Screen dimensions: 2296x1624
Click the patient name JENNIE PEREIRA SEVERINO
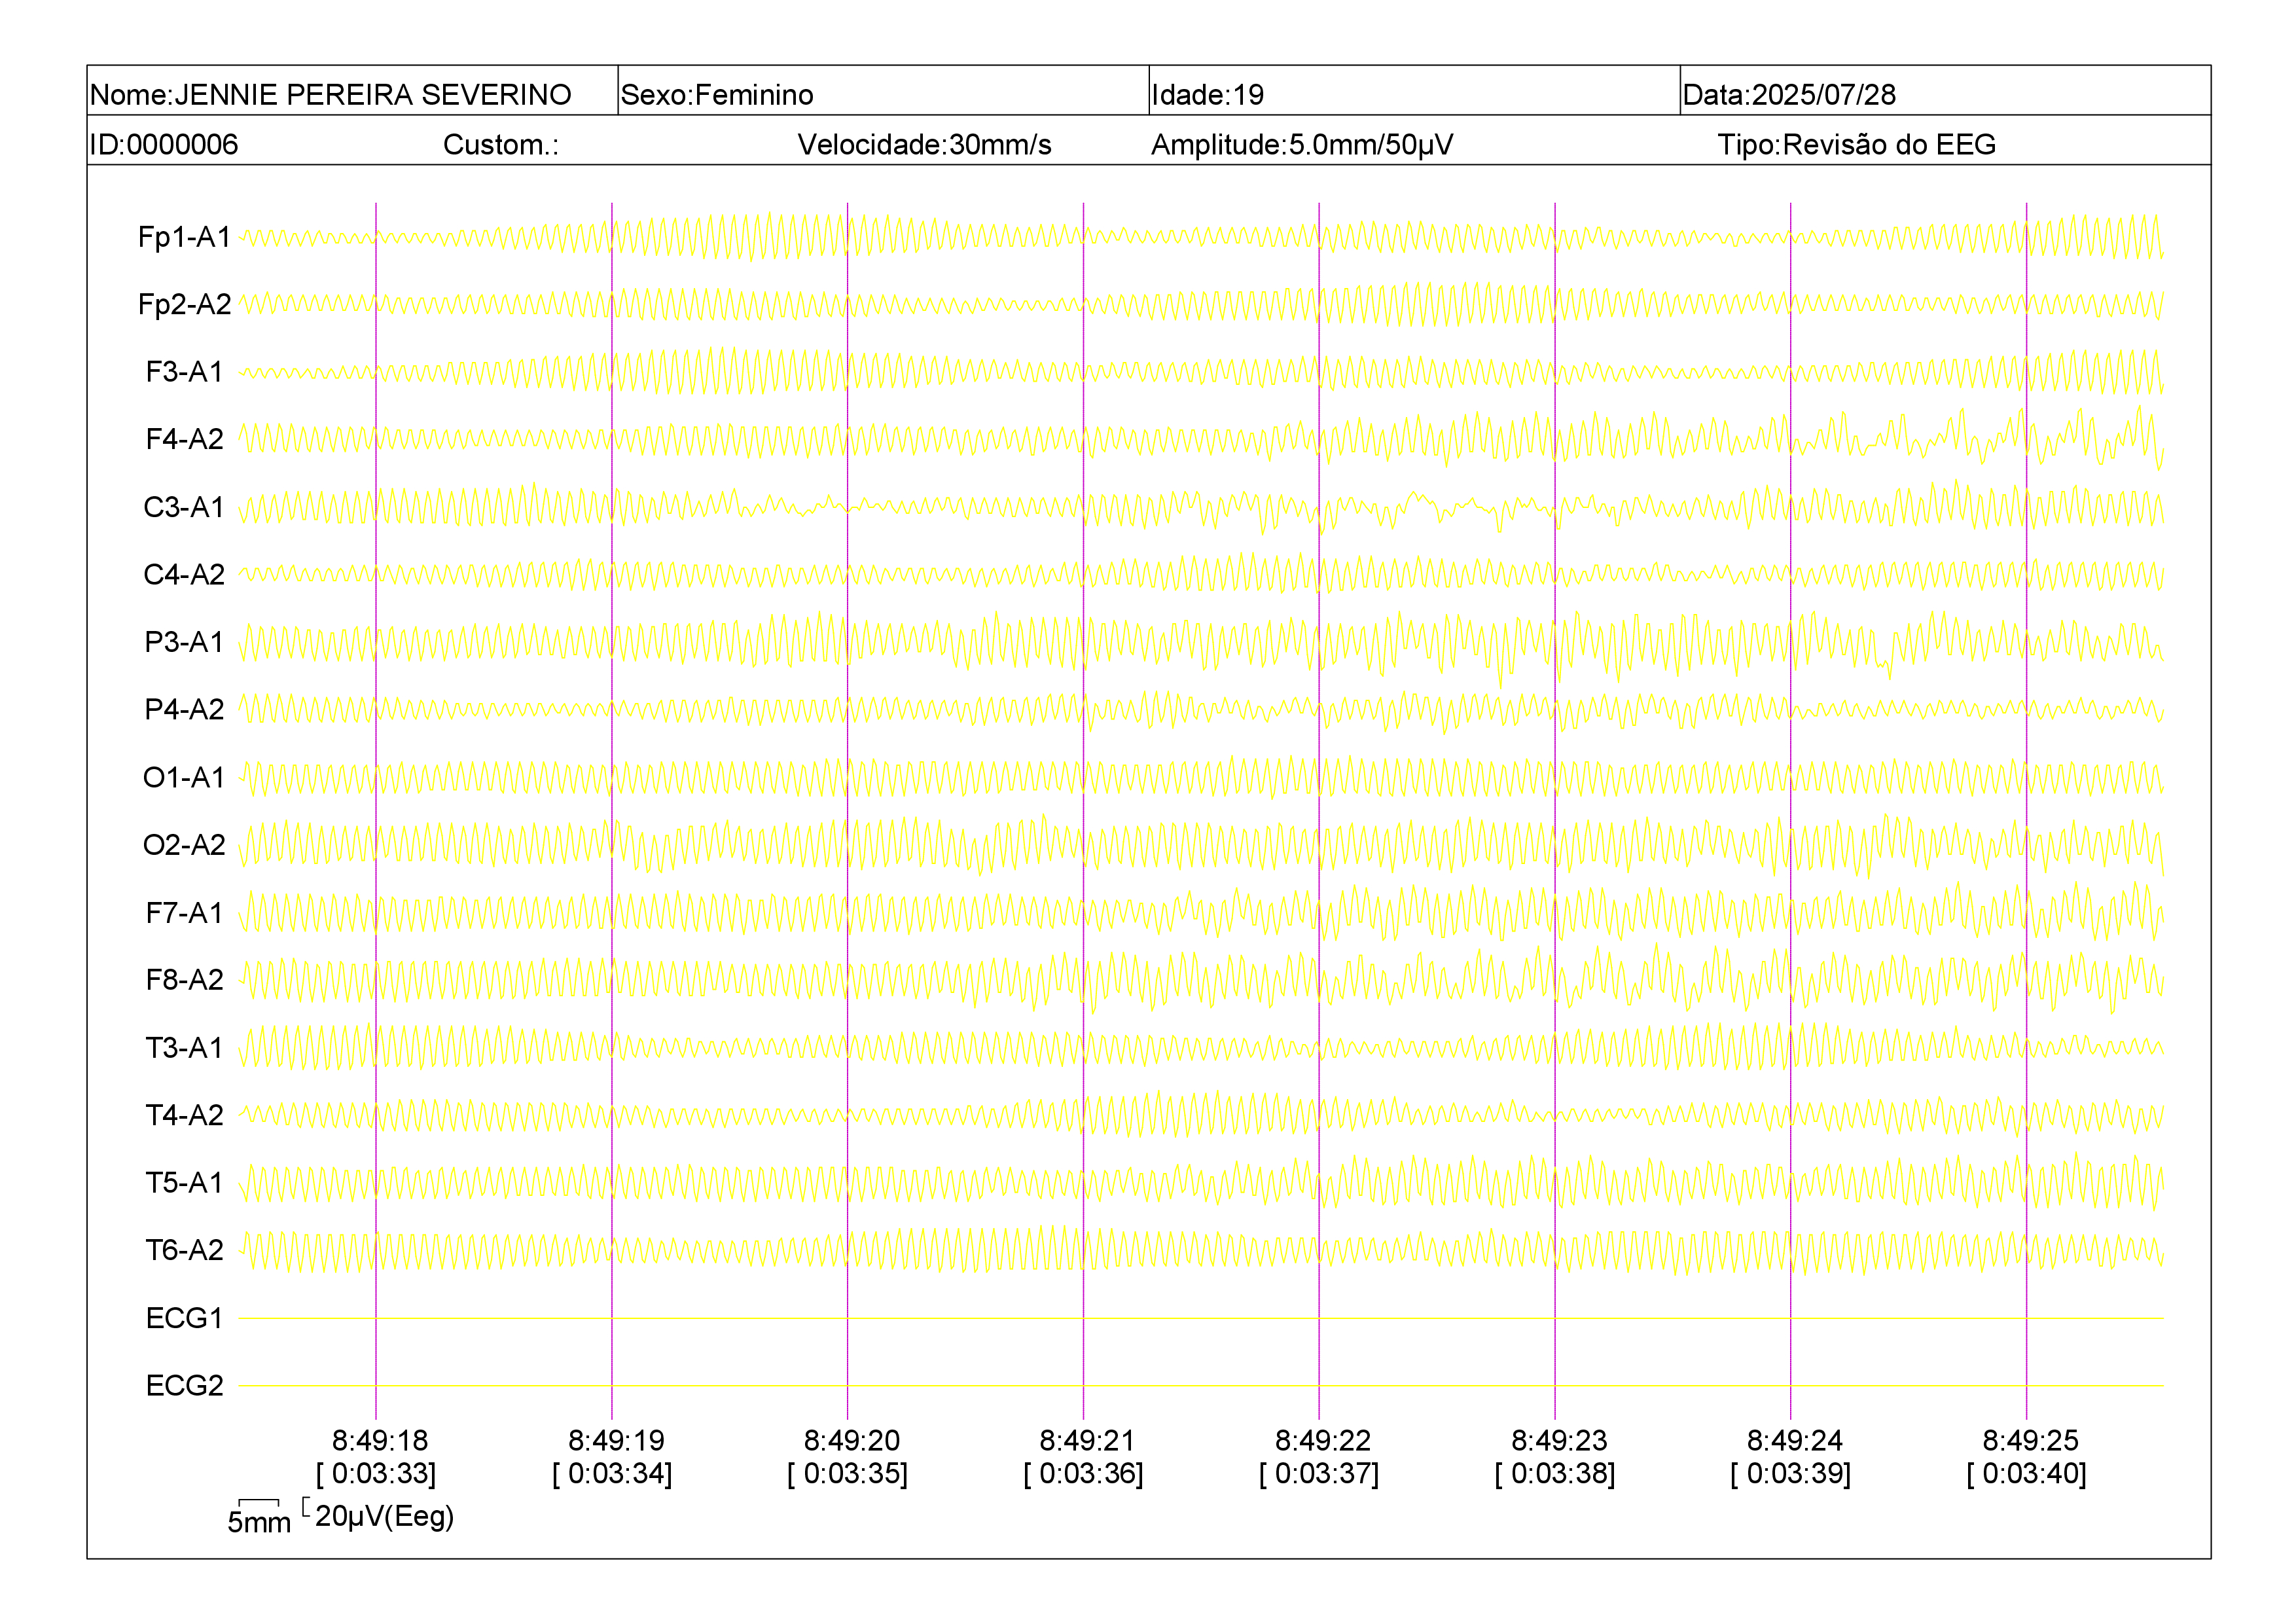(x=373, y=95)
